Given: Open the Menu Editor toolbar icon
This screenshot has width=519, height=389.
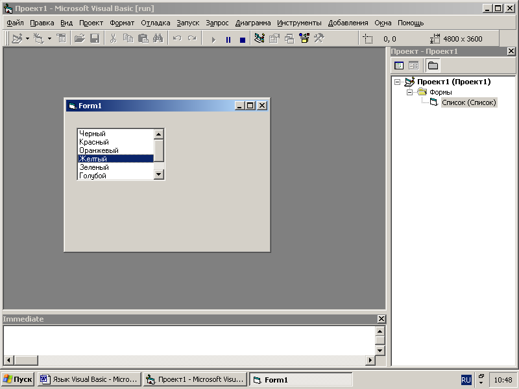Looking at the screenshot, I should (x=61, y=39).
